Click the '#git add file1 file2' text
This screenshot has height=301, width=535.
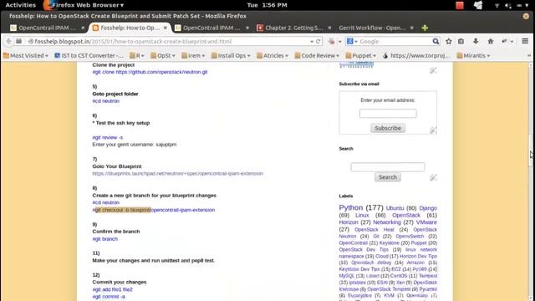pos(112,289)
